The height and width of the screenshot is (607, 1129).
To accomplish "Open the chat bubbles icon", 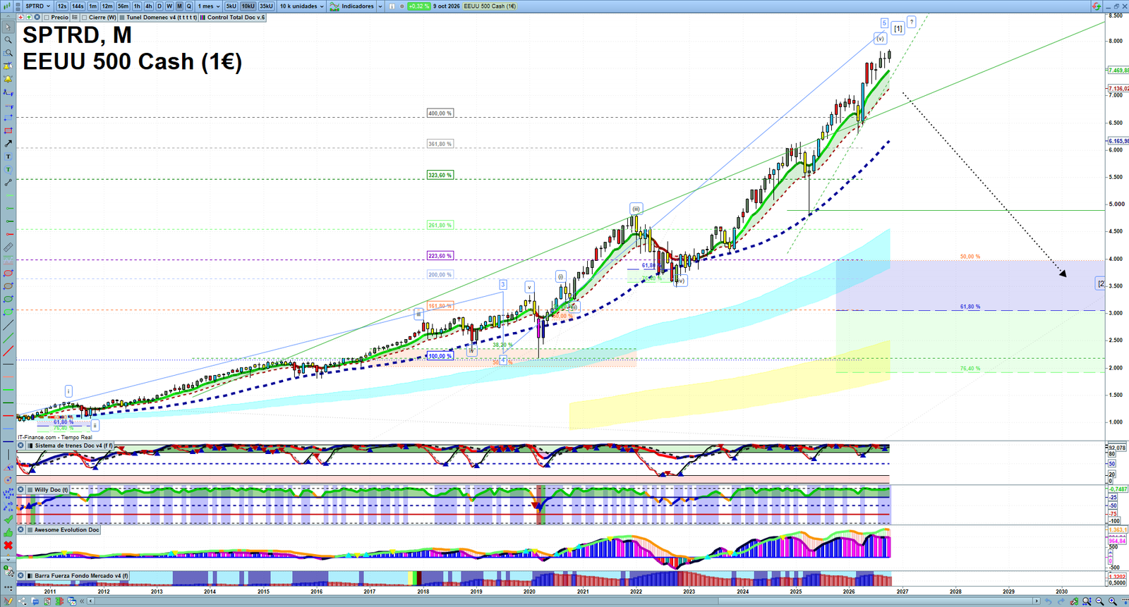I will pyautogui.click(x=35, y=601).
